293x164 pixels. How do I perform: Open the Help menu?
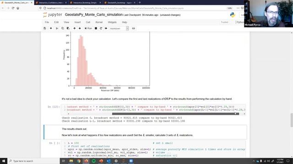tap(125, 22)
